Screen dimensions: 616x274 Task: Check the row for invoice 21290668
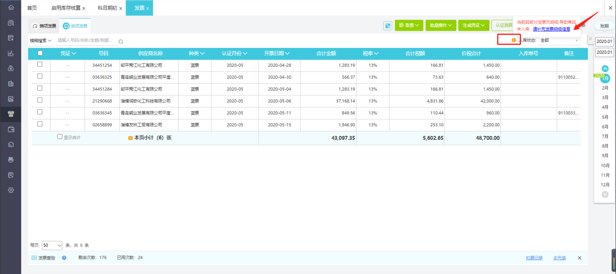40,100
